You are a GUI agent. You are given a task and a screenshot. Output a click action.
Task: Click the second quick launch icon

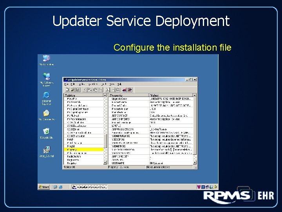click(61, 187)
